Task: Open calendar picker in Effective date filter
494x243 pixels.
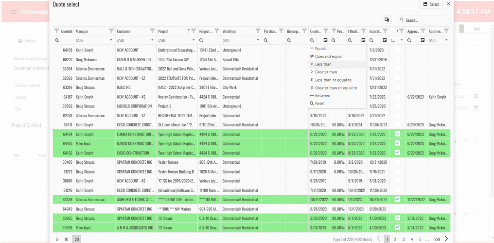Action: [363, 40]
